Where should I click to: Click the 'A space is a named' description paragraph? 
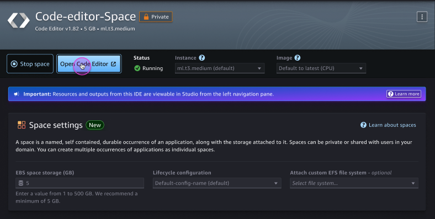point(214,146)
